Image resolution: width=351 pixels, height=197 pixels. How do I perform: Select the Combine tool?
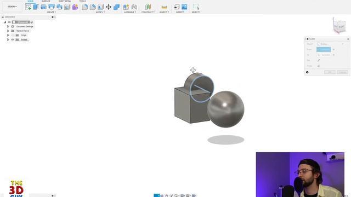[x=116, y=7]
